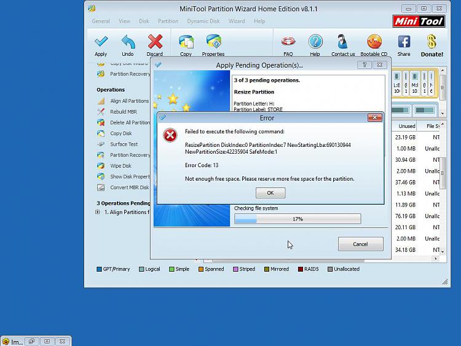461x346 pixels.
Task: Click the GPT/Primary legend color swatch
Action: click(x=99, y=269)
